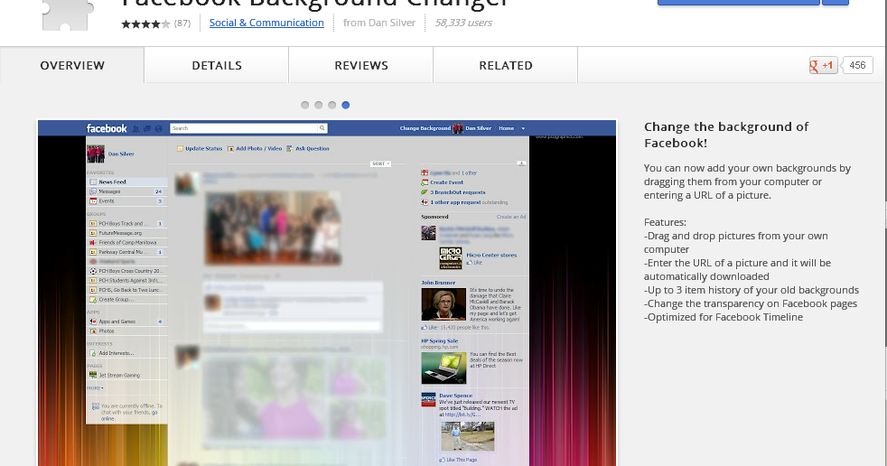
Task: Click the John Brunner ad title
Action: click(438, 283)
